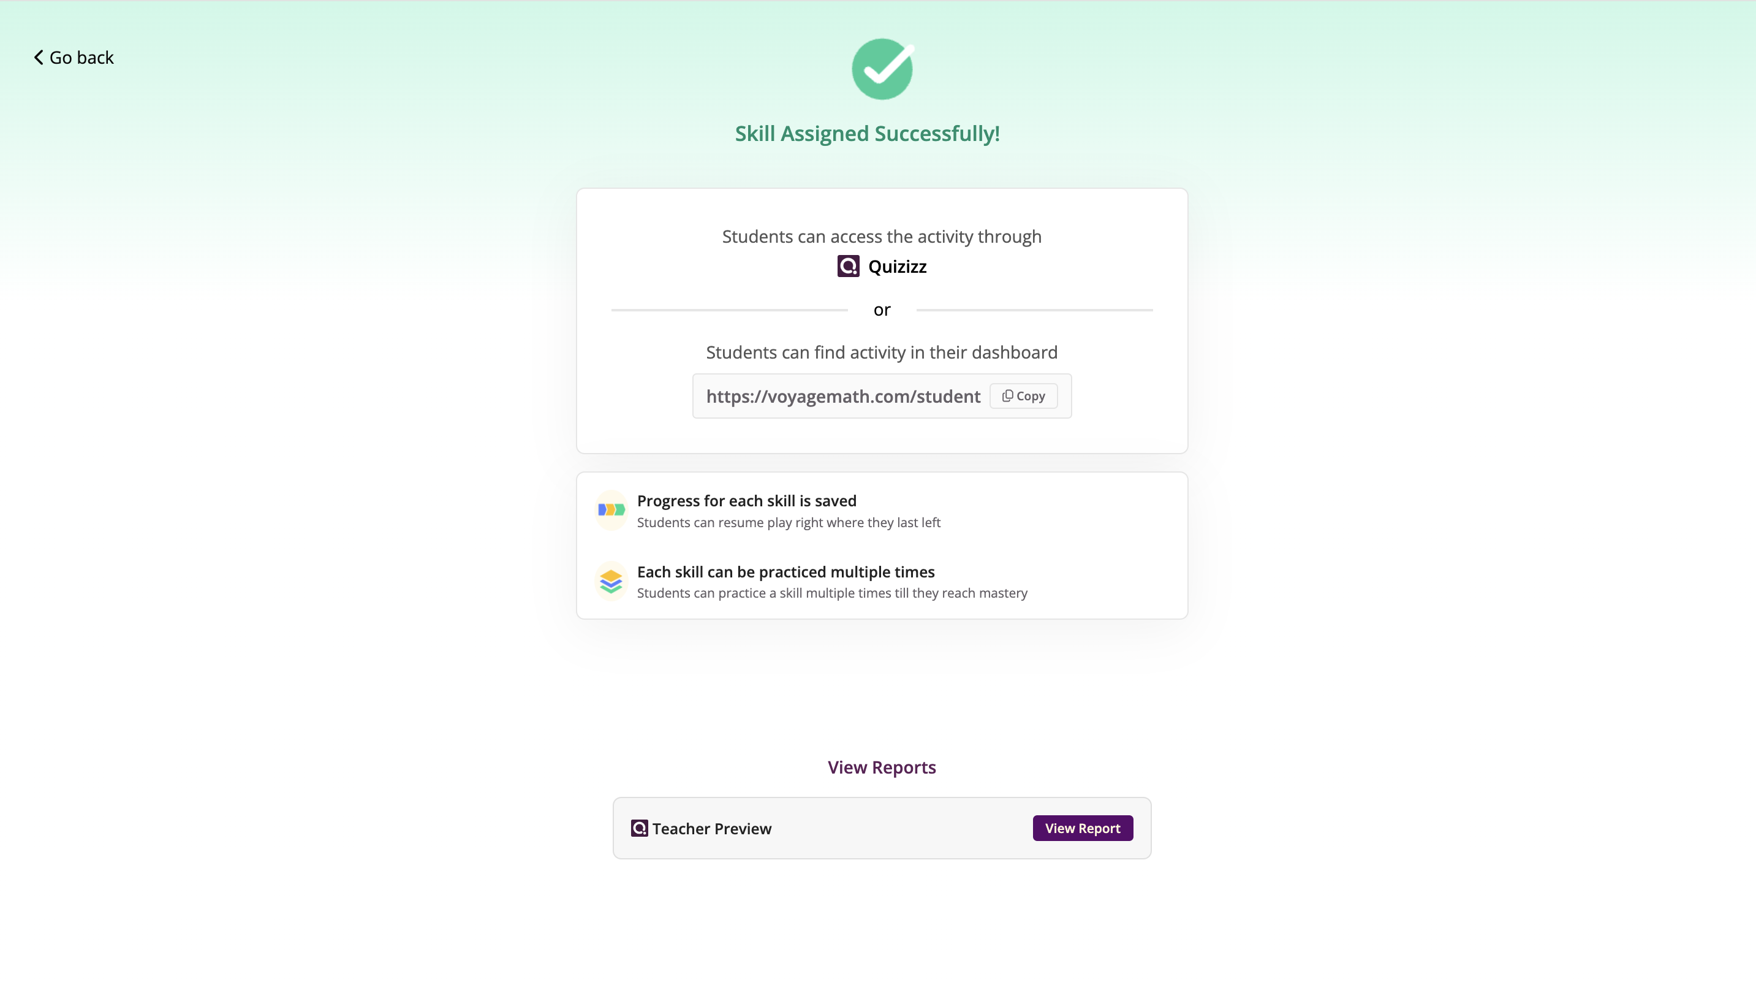Open the View Report button
The width and height of the screenshot is (1756, 982).
[x=1083, y=828]
